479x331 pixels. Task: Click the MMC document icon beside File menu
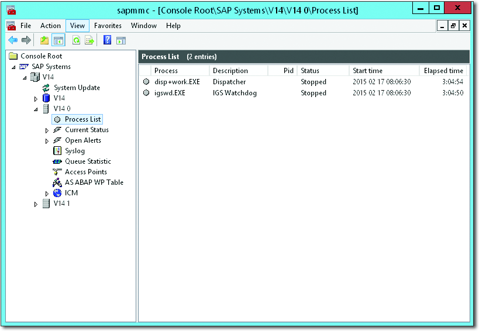tap(11, 26)
